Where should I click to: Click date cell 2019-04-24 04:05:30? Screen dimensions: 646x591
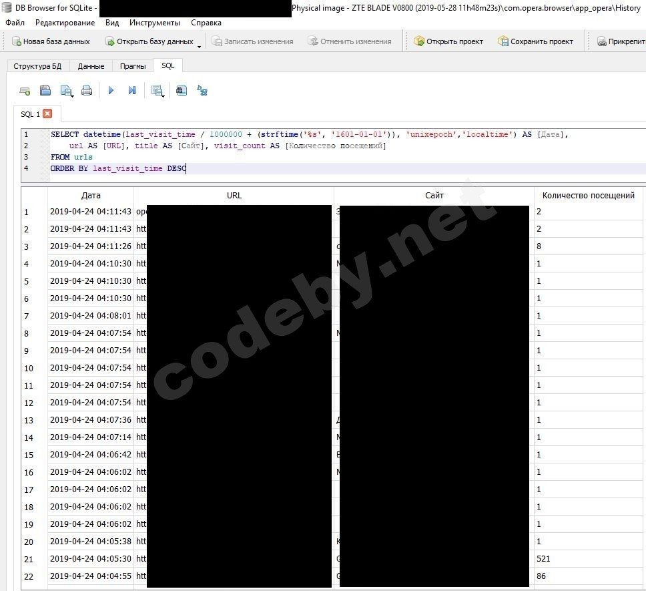[91, 559]
